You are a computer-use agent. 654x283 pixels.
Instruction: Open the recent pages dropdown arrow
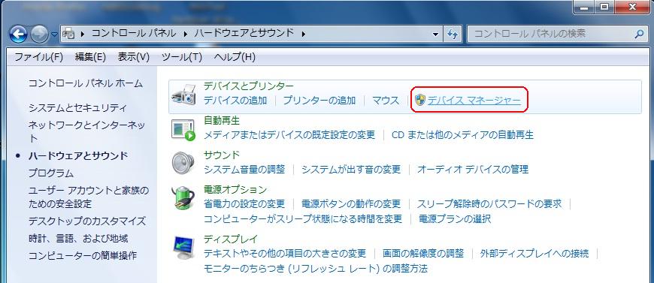coord(55,35)
